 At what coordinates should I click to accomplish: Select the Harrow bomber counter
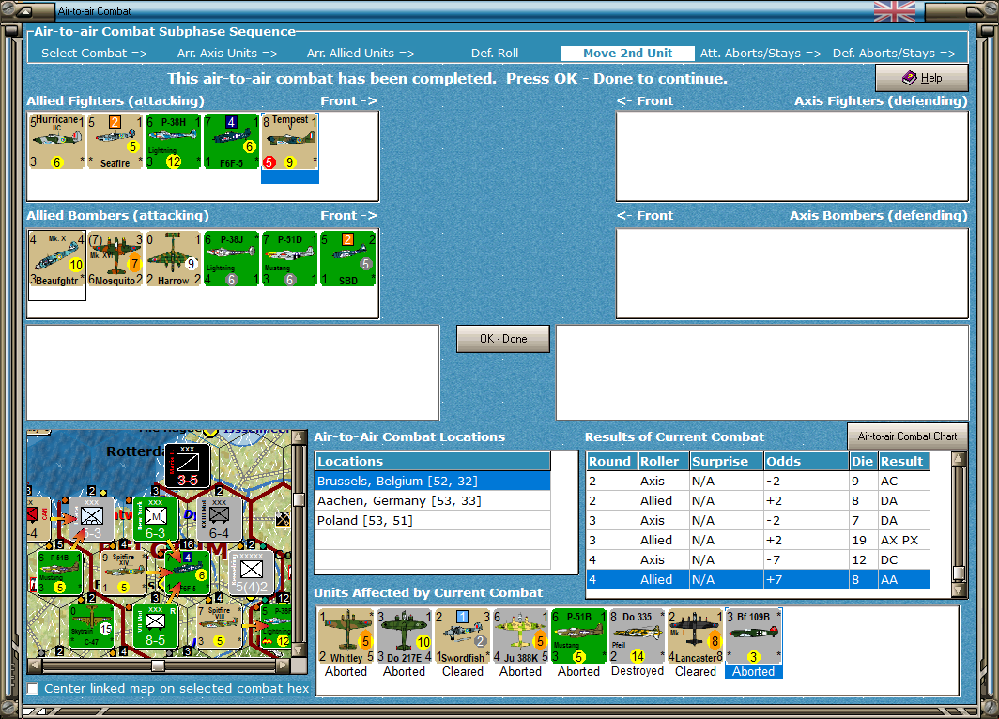pyautogui.click(x=173, y=258)
